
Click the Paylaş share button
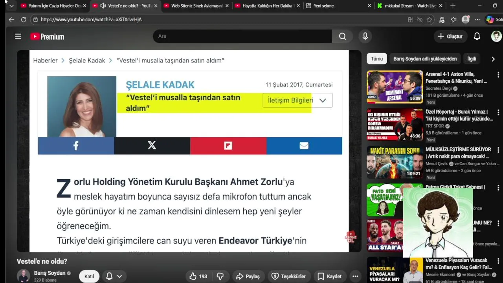coord(248,276)
